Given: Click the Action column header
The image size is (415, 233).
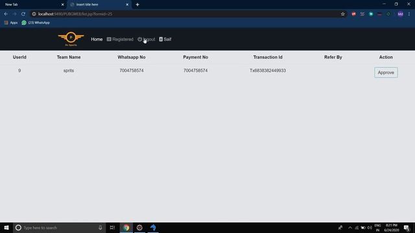Looking at the screenshot, I should [386, 57].
